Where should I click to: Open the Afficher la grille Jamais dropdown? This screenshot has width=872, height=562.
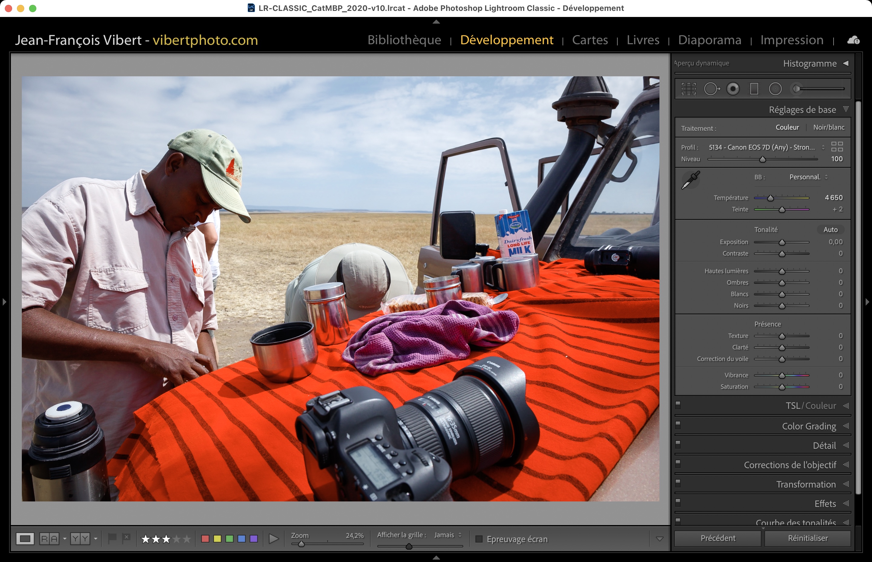[448, 535]
